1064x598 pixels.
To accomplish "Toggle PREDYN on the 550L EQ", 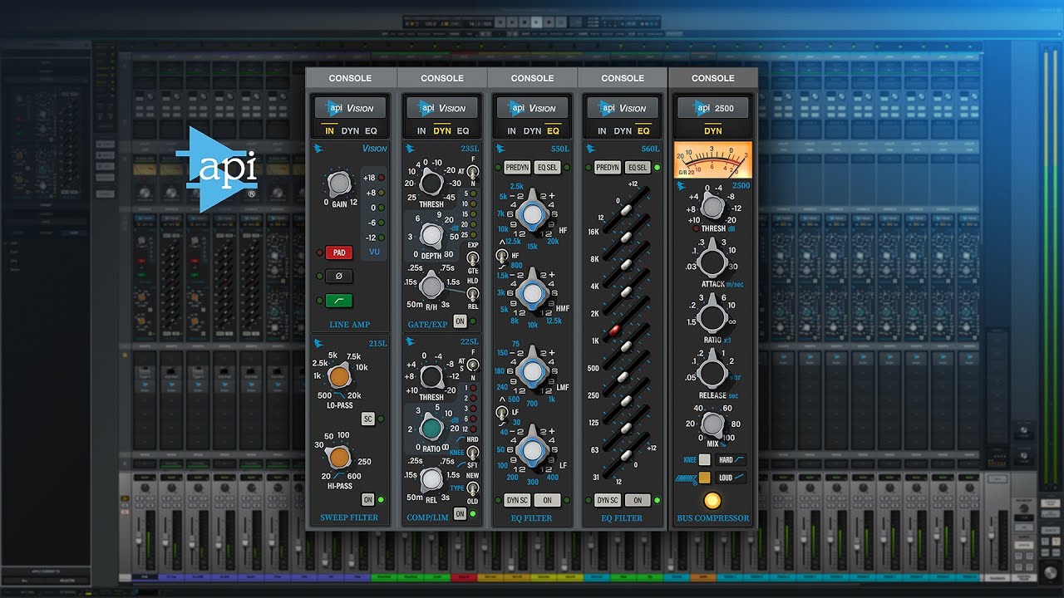I will 518,168.
